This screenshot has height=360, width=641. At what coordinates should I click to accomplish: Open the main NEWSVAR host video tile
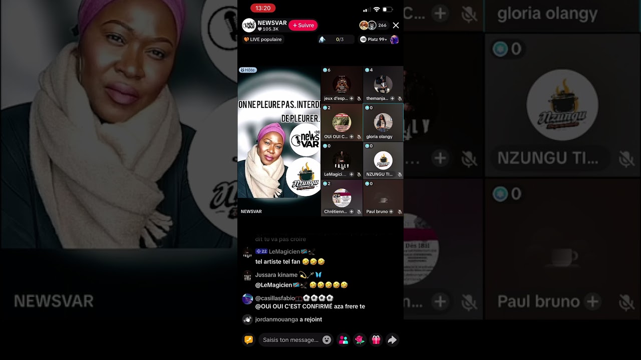click(279, 141)
